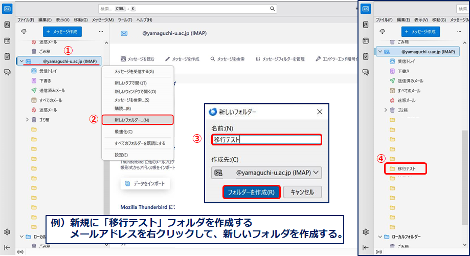Open ツール(T) menu in left window
Screen dimensions: 470x256
click(125, 20)
